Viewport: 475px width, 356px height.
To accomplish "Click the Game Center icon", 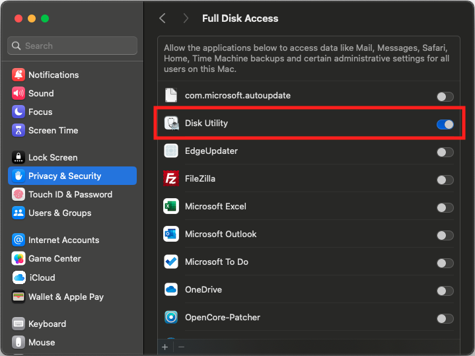I will (x=18, y=258).
